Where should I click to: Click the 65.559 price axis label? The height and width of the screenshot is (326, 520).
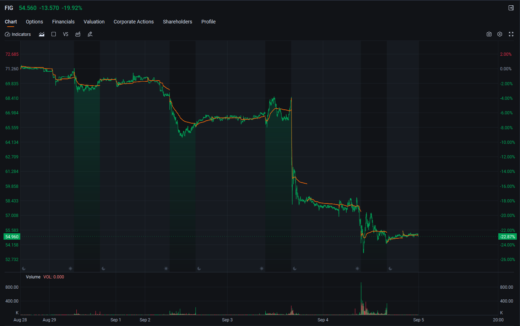click(x=12, y=128)
